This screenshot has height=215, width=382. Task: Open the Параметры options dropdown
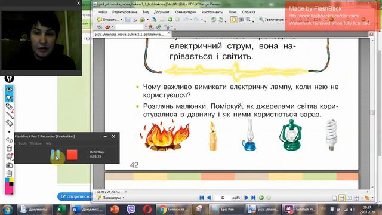coord(110,198)
